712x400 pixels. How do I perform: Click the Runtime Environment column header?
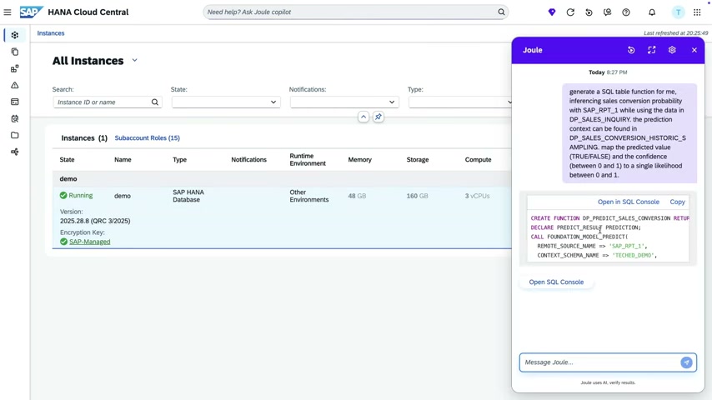click(x=308, y=160)
